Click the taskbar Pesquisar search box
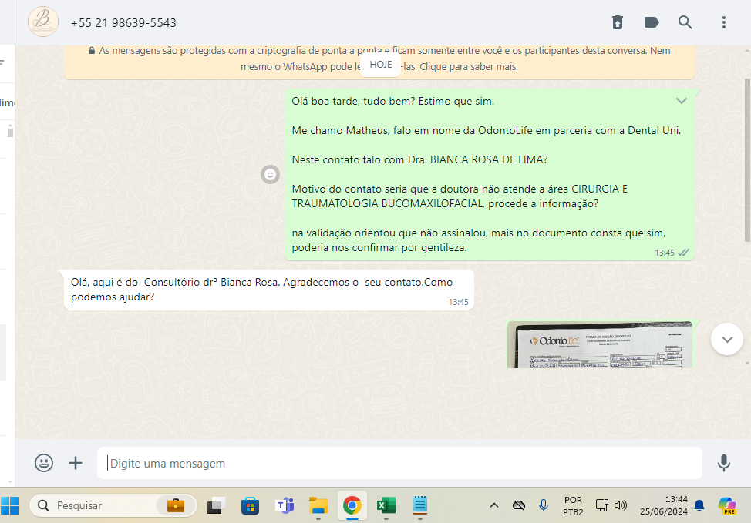This screenshot has width=751, height=523. 113,505
